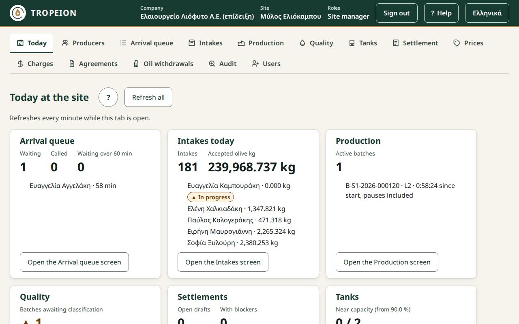This screenshot has height=324, width=519.
Task: Select the Users tab
Action: click(x=266, y=64)
